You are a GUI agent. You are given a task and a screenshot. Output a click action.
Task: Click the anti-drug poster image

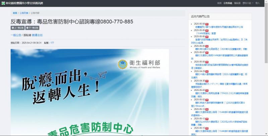click(90, 92)
